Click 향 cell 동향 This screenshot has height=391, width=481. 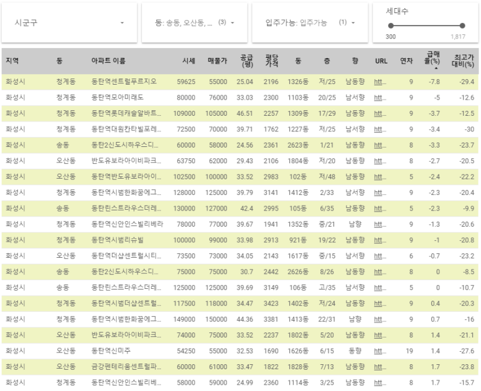coord(355,351)
